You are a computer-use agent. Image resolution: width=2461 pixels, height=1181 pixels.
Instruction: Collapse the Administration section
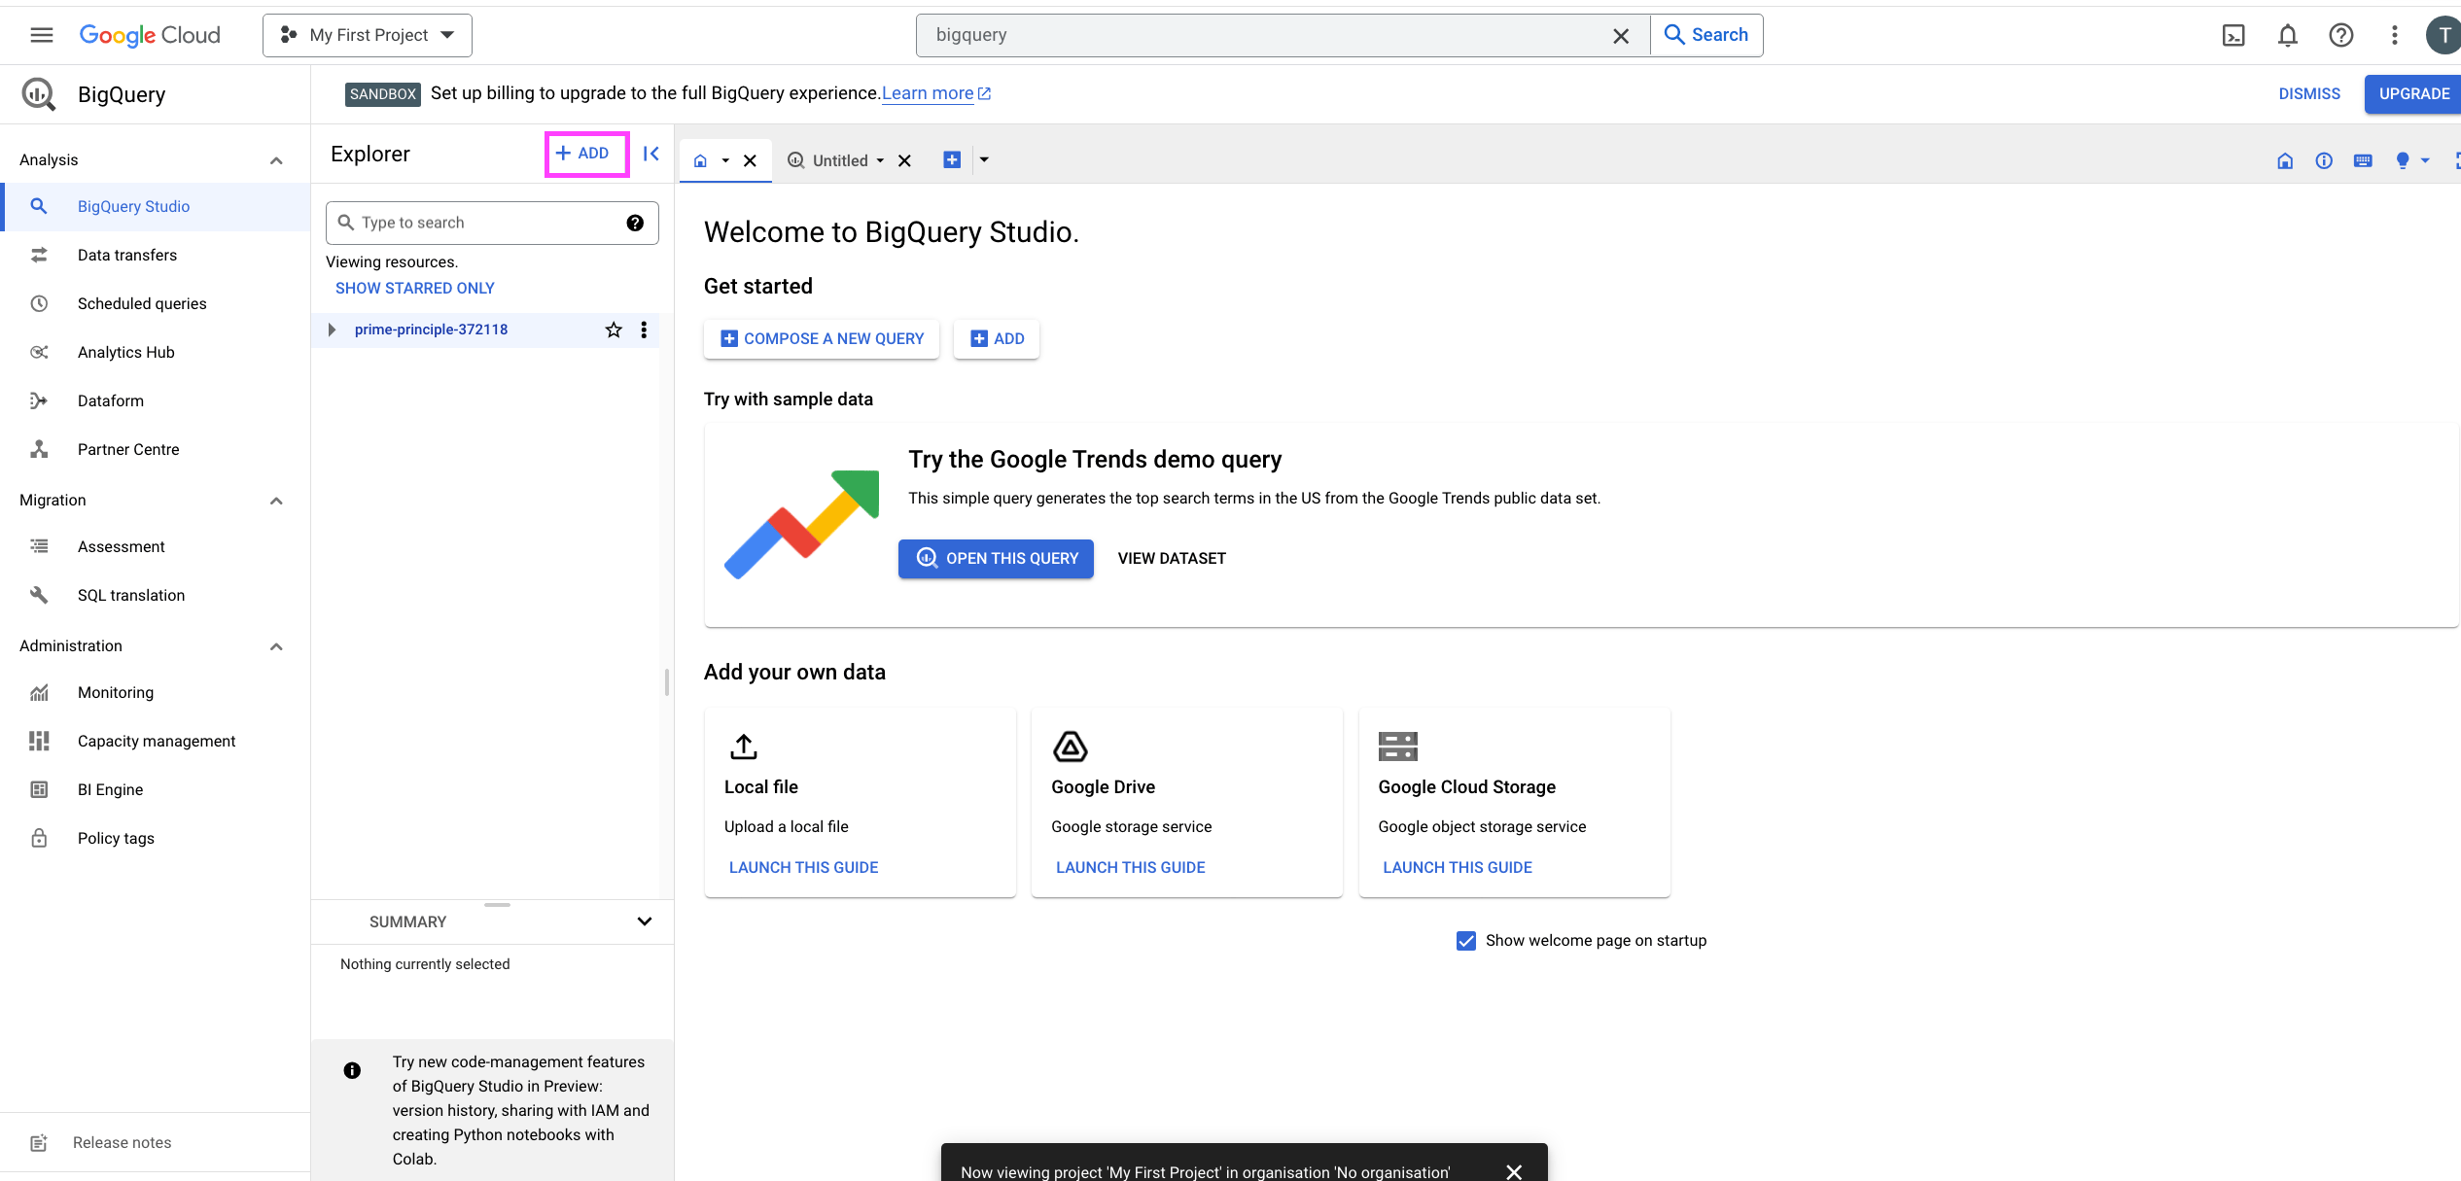276,646
